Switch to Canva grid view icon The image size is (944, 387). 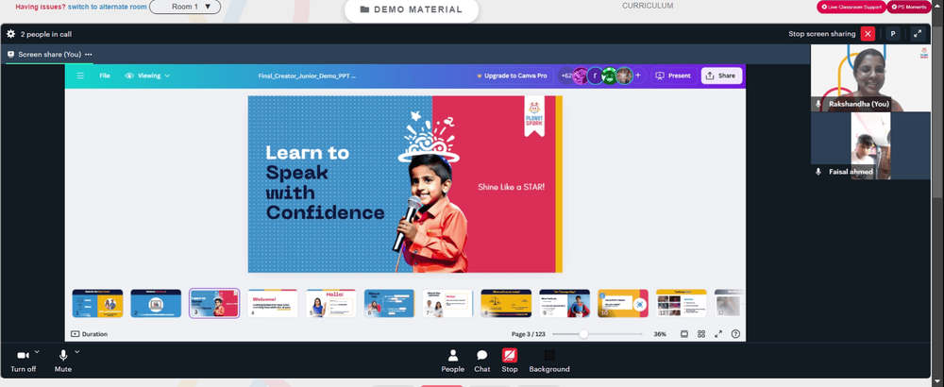pyautogui.click(x=701, y=334)
